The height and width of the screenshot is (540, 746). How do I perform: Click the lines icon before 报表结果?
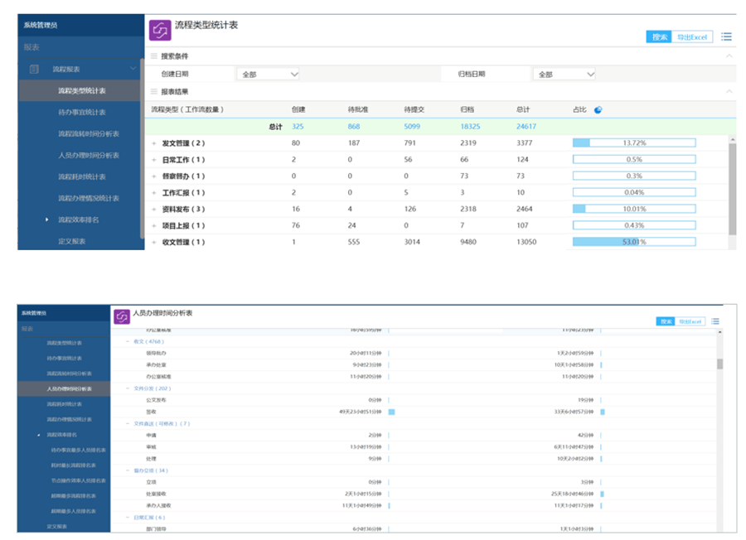click(153, 91)
